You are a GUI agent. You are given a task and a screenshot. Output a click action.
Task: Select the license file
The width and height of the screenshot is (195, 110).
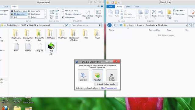pos(28,47)
